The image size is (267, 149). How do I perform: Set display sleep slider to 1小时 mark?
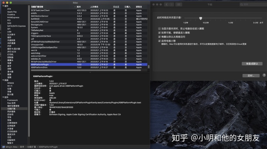pyautogui.click(x=231, y=18)
